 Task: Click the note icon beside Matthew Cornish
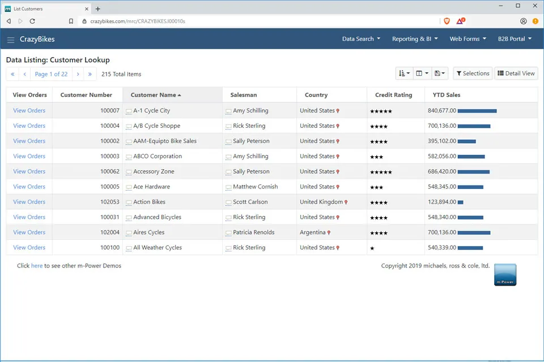[x=228, y=187]
